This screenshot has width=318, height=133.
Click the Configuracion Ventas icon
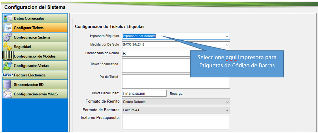[7, 65]
